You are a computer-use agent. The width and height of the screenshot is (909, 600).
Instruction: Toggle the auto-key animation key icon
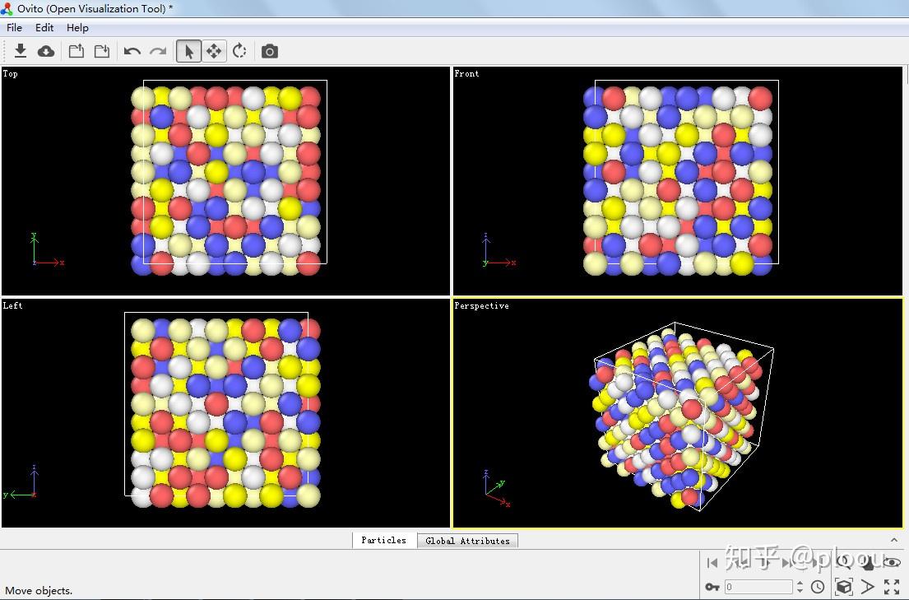click(712, 587)
